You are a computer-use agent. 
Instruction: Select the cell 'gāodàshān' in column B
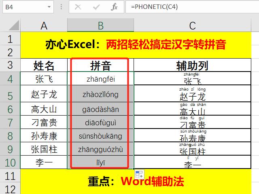101,109
